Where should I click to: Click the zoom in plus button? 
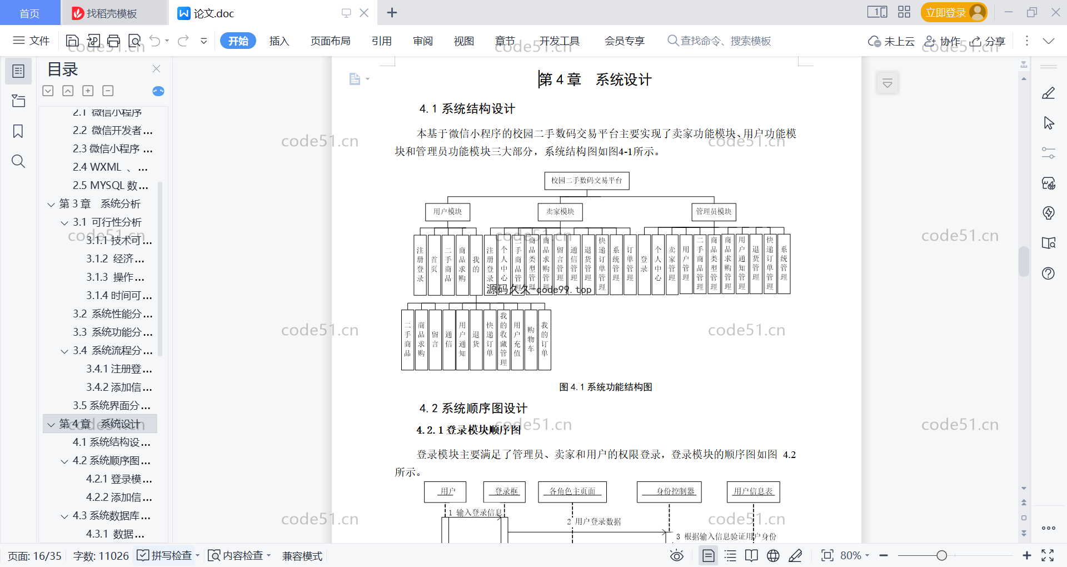coord(1027,555)
